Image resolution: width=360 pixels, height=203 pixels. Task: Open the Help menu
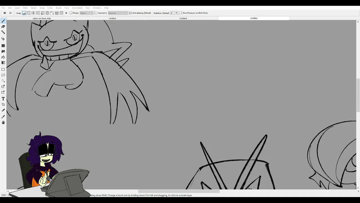(x=106, y=8)
